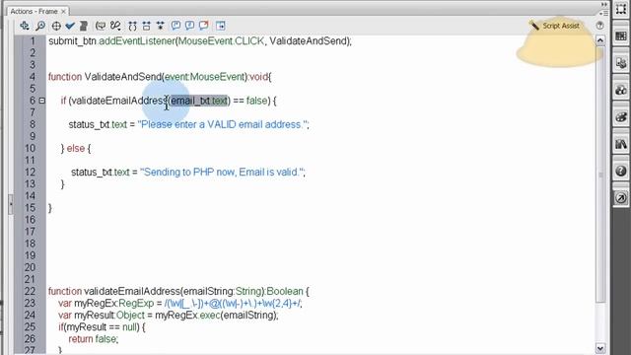Viewport: 631px width, 355px height.
Task: Open dock panel with diagonal arrow icon
Action: click(621, 198)
